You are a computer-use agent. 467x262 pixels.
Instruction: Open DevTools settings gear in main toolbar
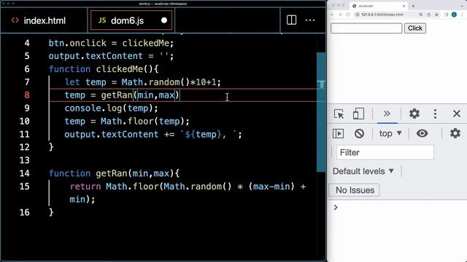[x=414, y=114]
